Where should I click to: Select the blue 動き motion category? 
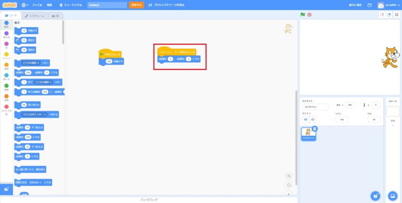[6, 24]
